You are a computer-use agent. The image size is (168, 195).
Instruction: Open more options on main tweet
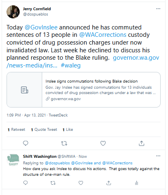pos(158,9)
